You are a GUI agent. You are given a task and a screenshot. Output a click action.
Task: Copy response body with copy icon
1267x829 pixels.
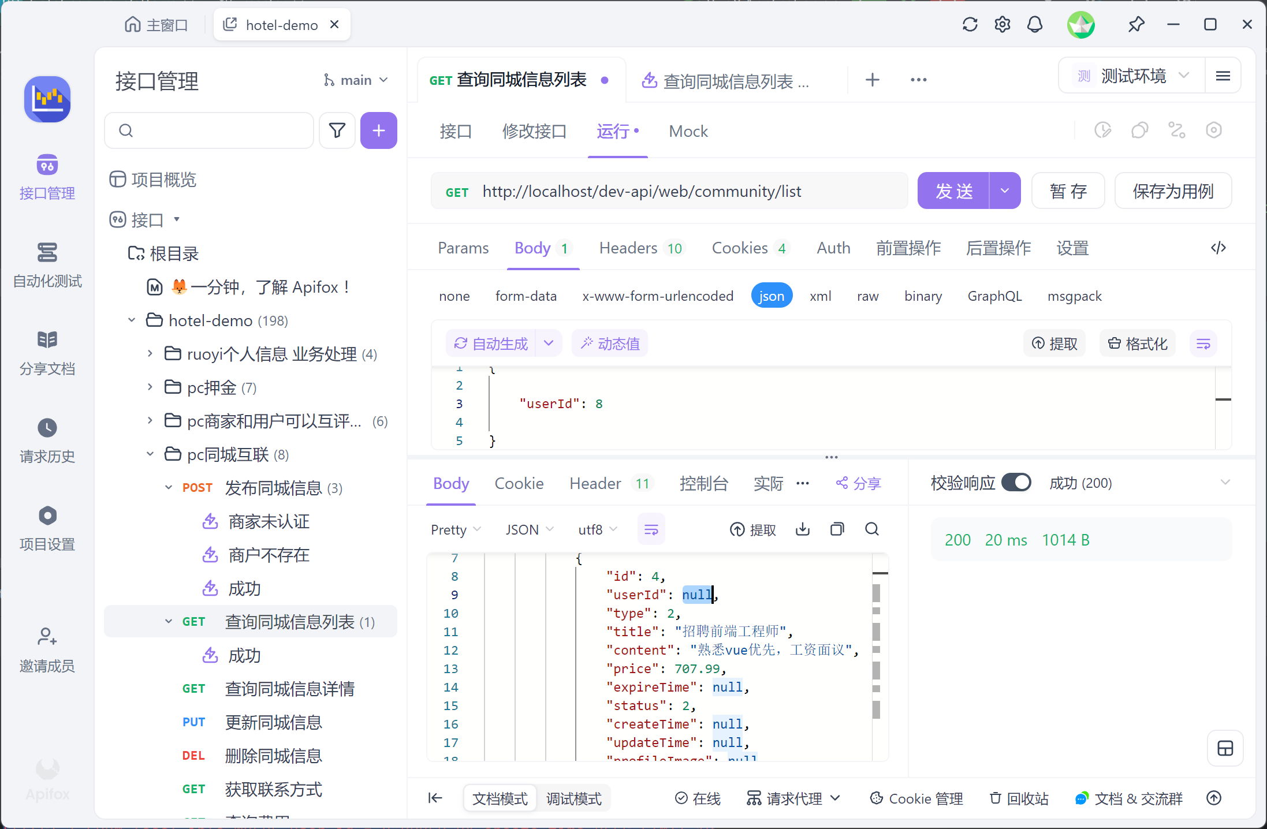point(837,529)
